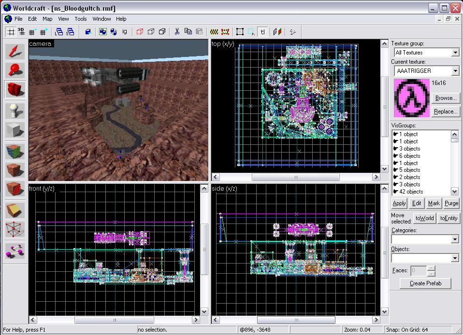Move selection toEntity
The width and height of the screenshot is (463, 335).
click(449, 218)
